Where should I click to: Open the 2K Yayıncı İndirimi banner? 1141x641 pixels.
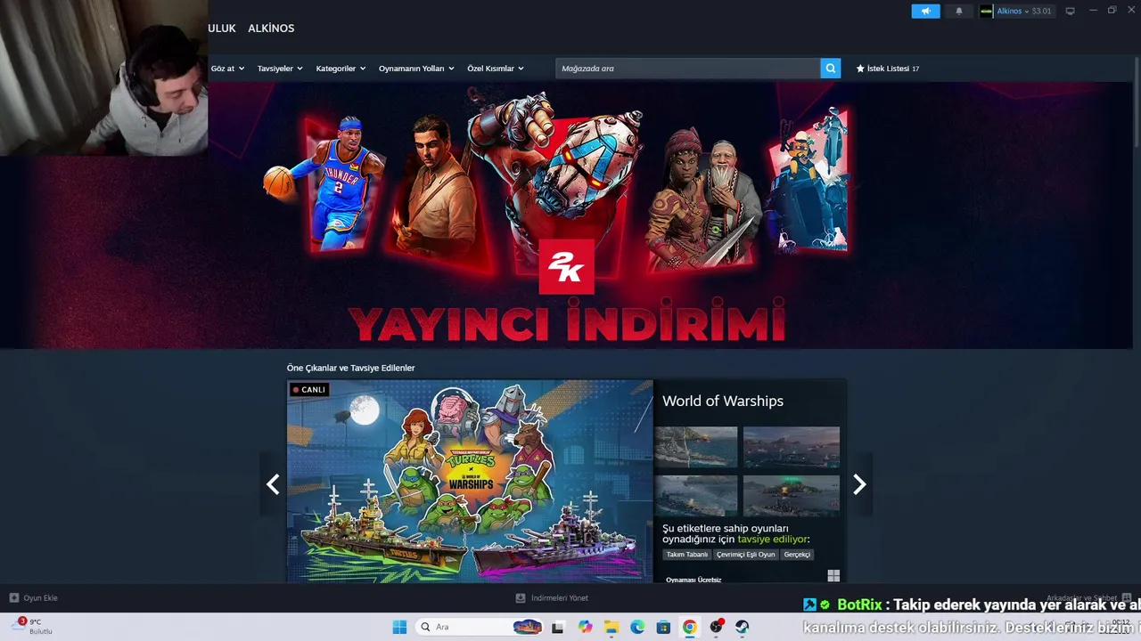567,215
